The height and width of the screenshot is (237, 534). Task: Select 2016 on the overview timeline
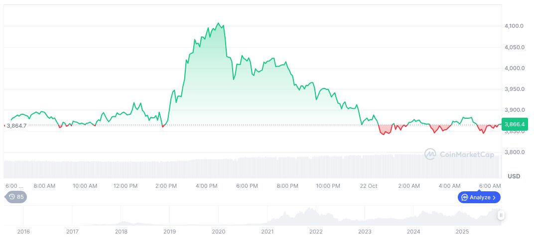[x=23, y=232]
